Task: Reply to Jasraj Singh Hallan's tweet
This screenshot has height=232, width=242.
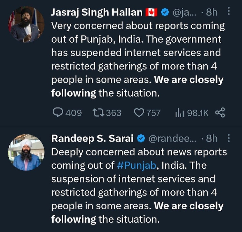Action: [58, 112]
